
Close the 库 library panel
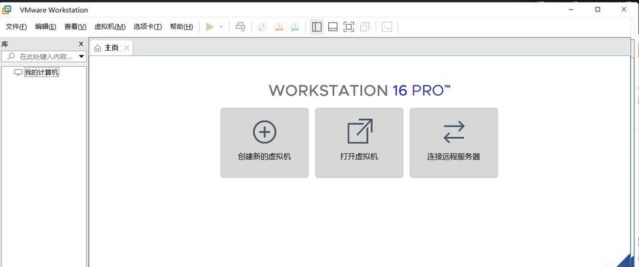click(x=81, y=43)
